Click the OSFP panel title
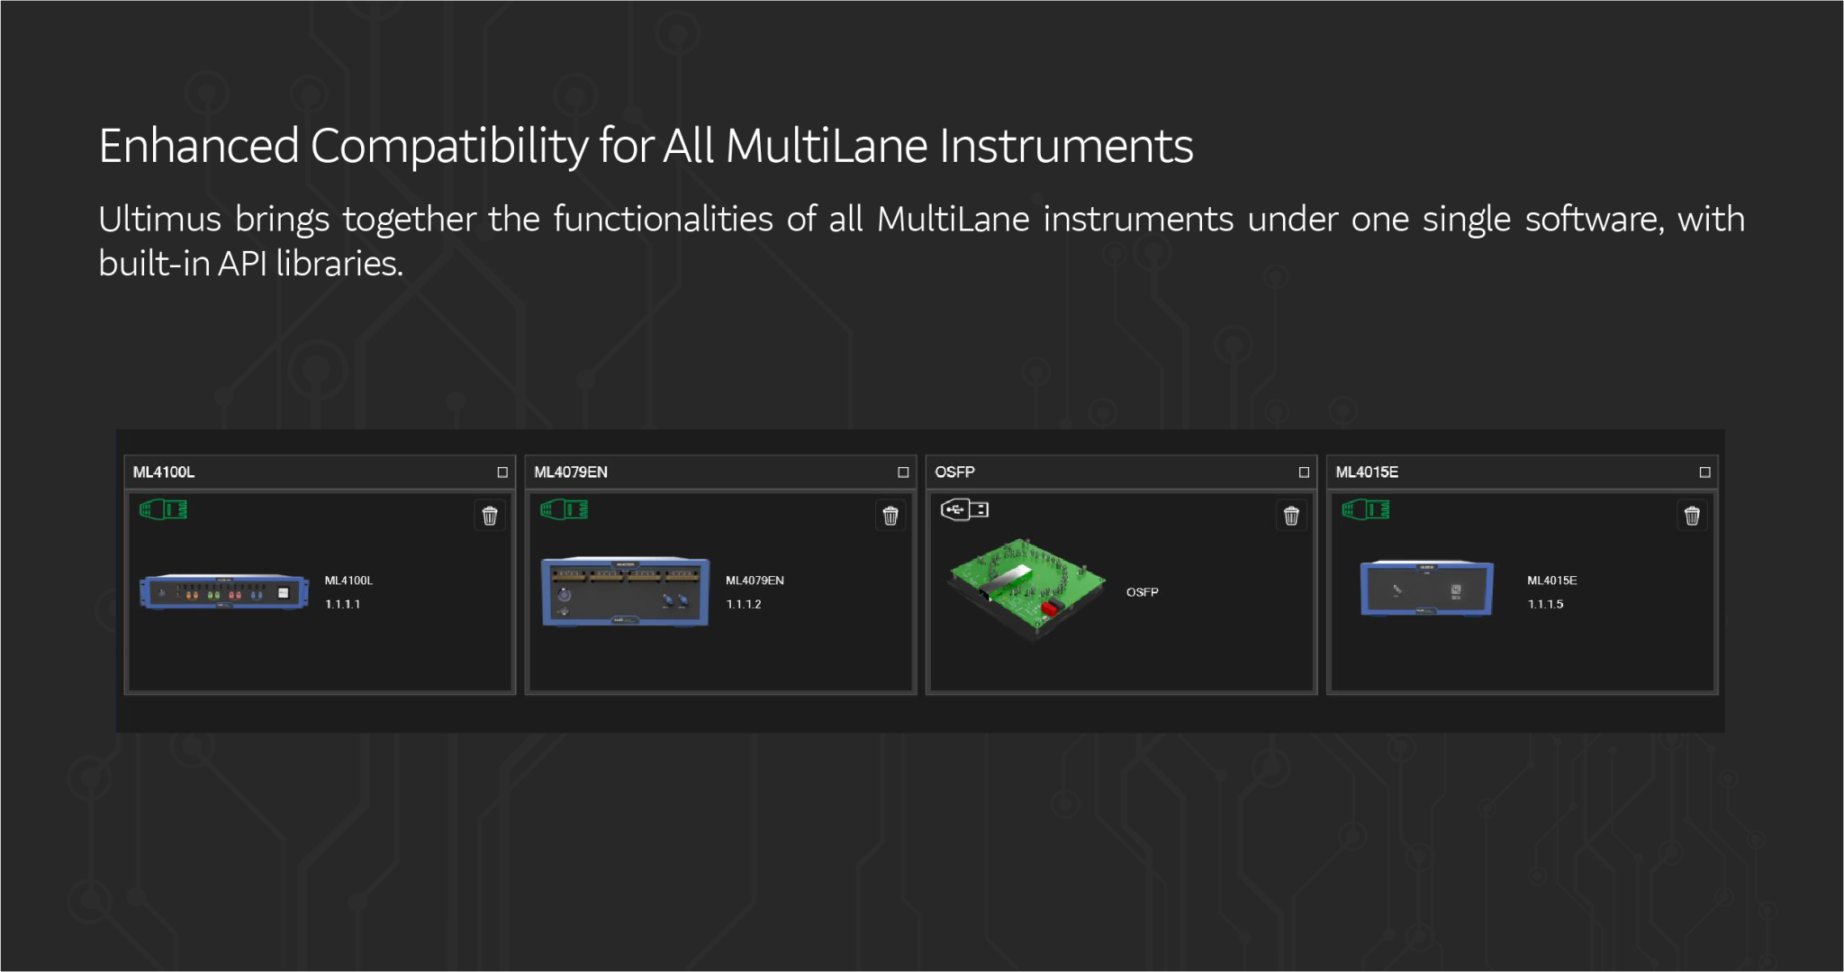The width and height of the screenshot is (1844, 972). (x=954, y=472)
